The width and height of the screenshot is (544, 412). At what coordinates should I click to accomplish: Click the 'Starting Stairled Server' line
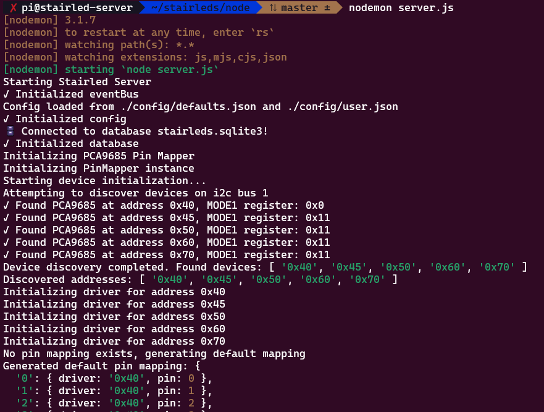tap(77, 82)
